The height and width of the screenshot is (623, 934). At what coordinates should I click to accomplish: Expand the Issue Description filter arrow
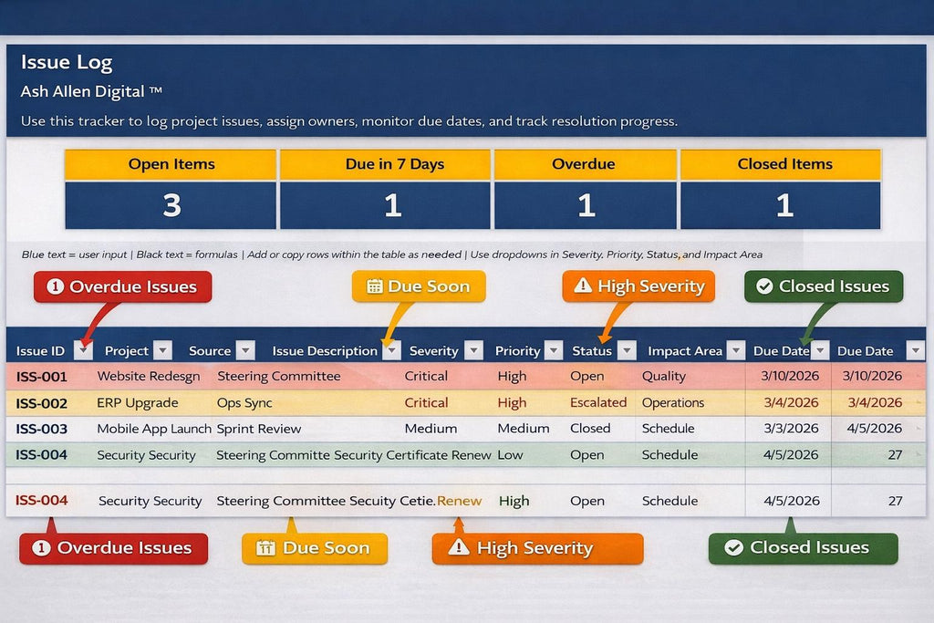390,350
